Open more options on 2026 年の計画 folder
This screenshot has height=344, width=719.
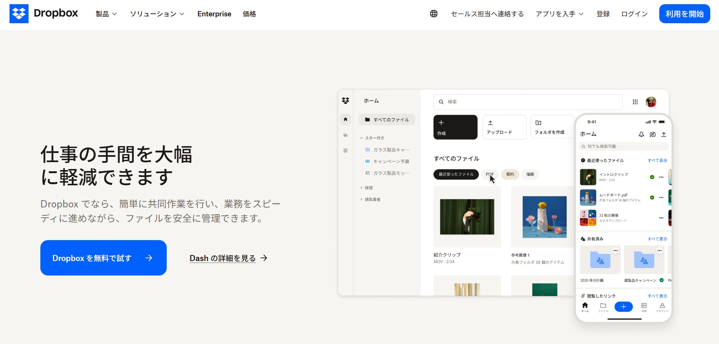click(615, 250)
